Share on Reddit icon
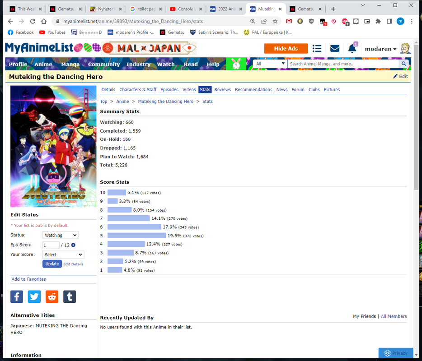Screen dimensions: 422x361 [52, 296]
